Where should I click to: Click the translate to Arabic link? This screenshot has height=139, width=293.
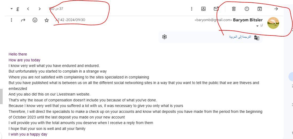(240, 37)
